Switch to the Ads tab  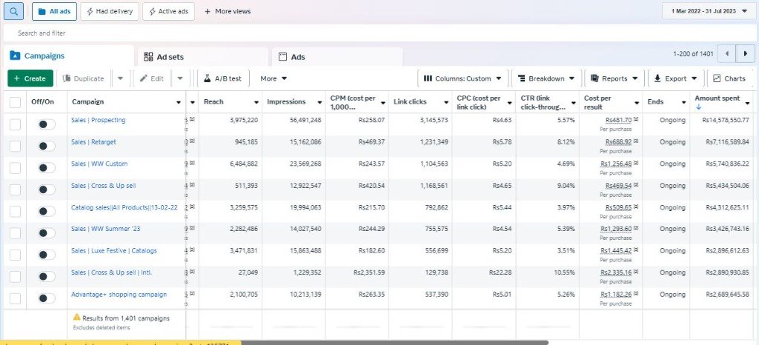[337, 56]
